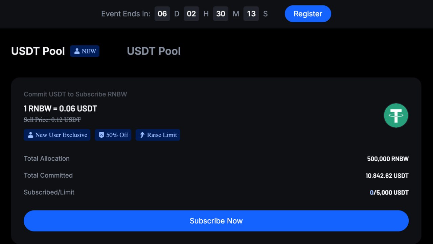Click the countdown minutes value 30

click(x=221, y=14)
